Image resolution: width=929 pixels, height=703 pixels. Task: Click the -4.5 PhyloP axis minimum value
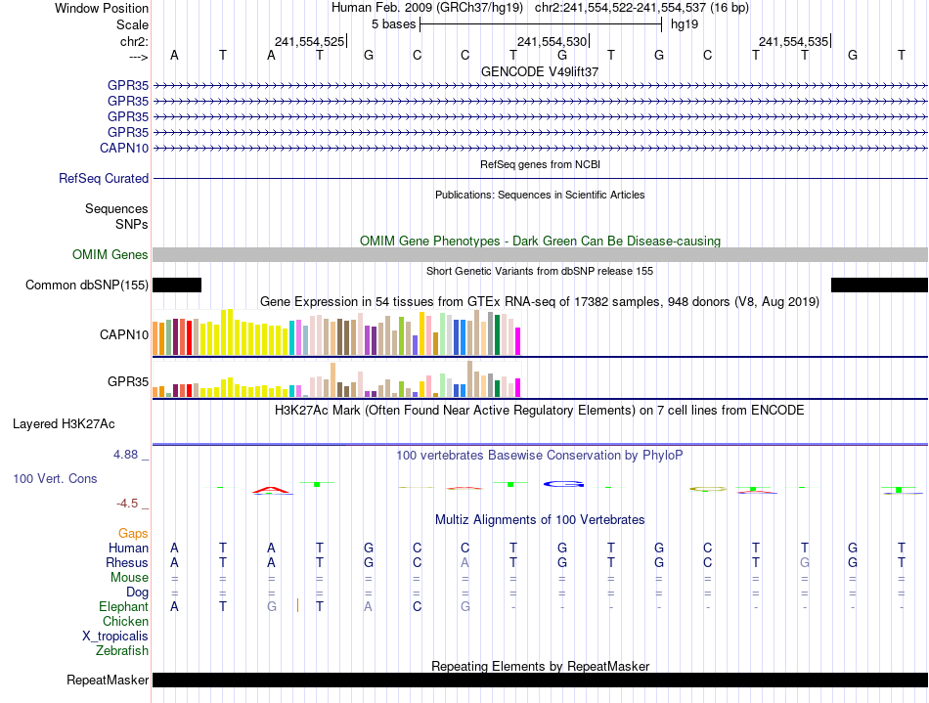tap(127, 504)
